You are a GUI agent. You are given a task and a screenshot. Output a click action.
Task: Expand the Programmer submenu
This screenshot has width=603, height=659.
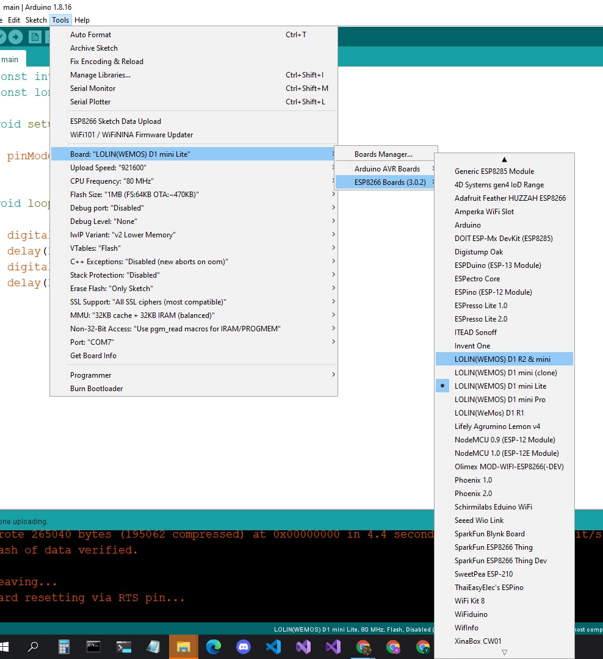[x=194, y=375]
